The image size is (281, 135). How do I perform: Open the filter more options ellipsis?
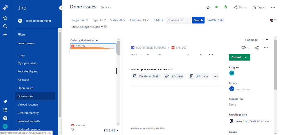[x=273, y=7]
